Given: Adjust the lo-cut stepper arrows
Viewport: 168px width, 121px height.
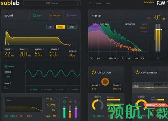Looking at the screenshot, I should 99,85.
